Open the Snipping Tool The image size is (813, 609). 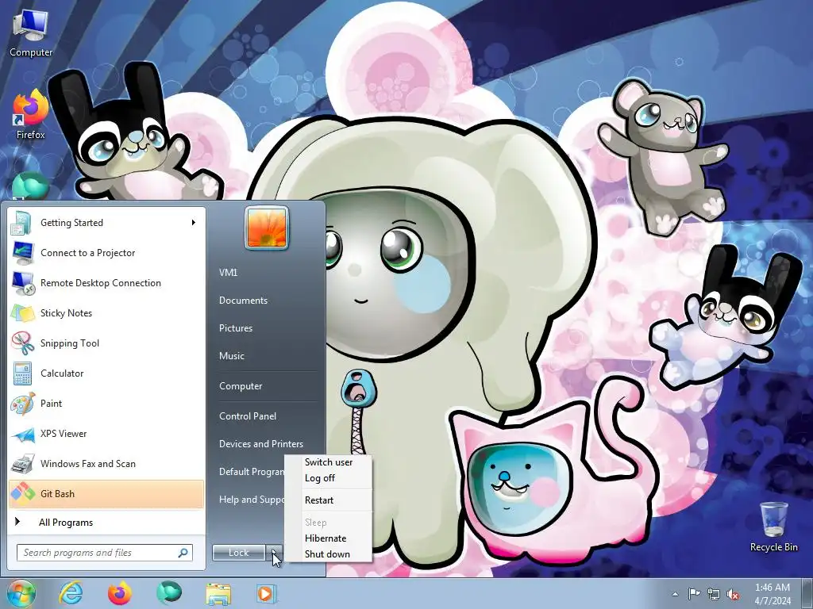click(106, 343)
